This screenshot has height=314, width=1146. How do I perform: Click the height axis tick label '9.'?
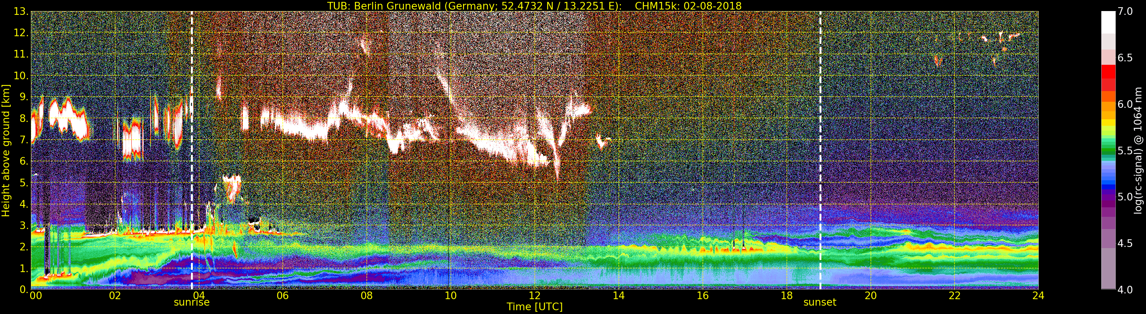24,97
